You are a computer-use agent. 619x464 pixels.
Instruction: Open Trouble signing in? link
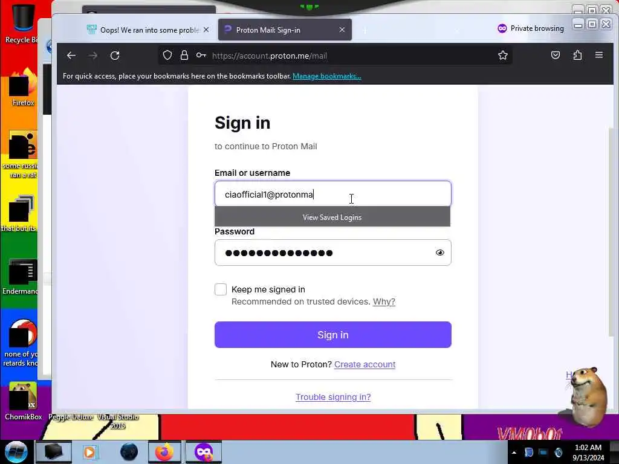tap(333, 397)
